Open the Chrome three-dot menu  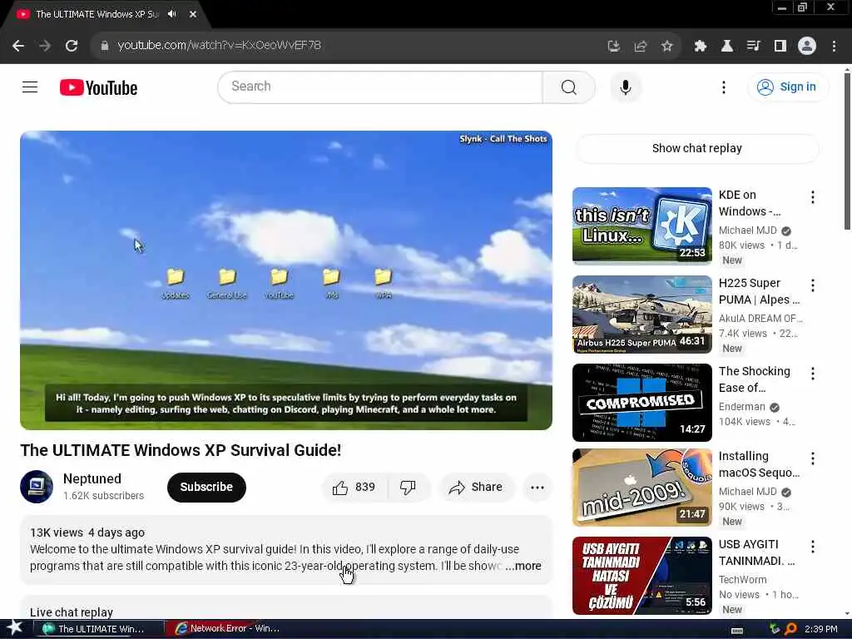[x=834, y=47]
